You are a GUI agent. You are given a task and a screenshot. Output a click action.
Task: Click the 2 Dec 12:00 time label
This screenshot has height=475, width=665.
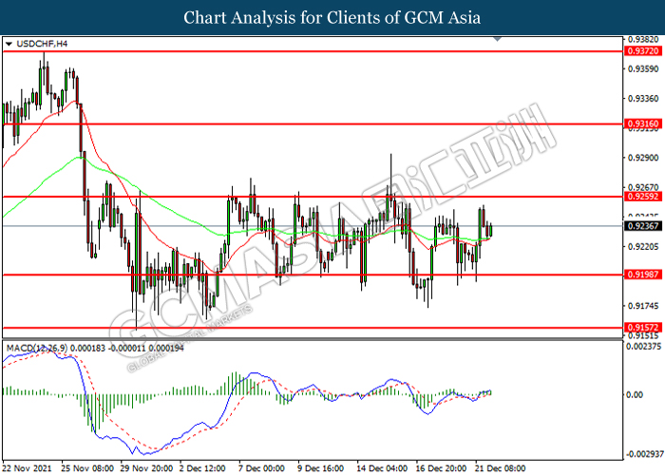[x=202, y=468]
